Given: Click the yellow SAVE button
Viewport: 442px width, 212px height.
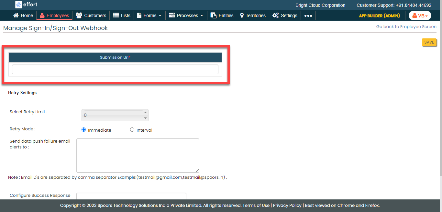Looking at the screenshot, I should click(x=429, y=42).
